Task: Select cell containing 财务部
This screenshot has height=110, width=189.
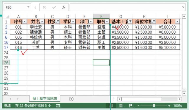Action: point(84,47)
